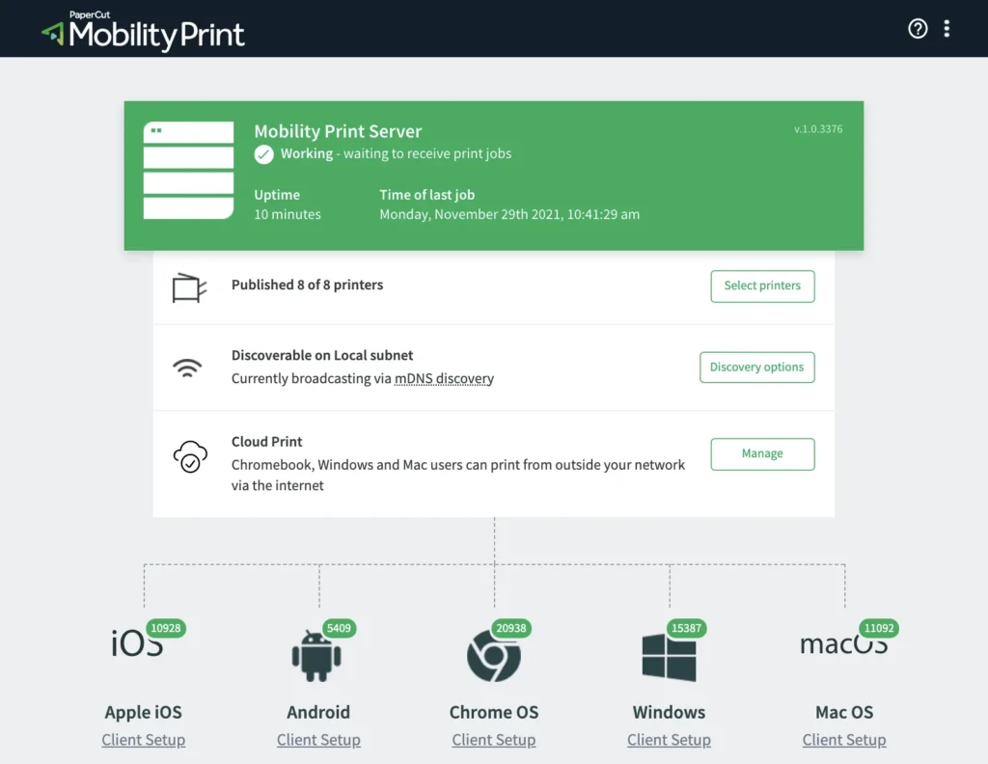Screen dimensions: 988x764
Task: Click the printer icon beside Published printers
Action: click(x=188, y=287)
